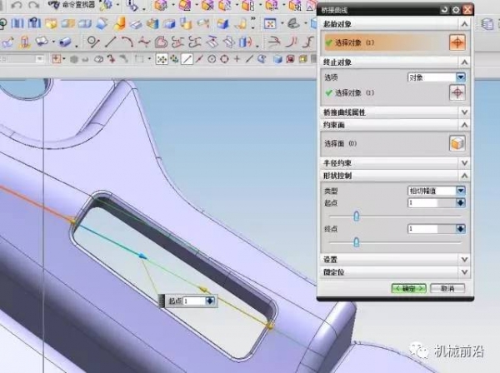Click the reset arrow in the 桥接曲线 title bar
The width and height of the screenshot is (500, 373).
[444, 10]
